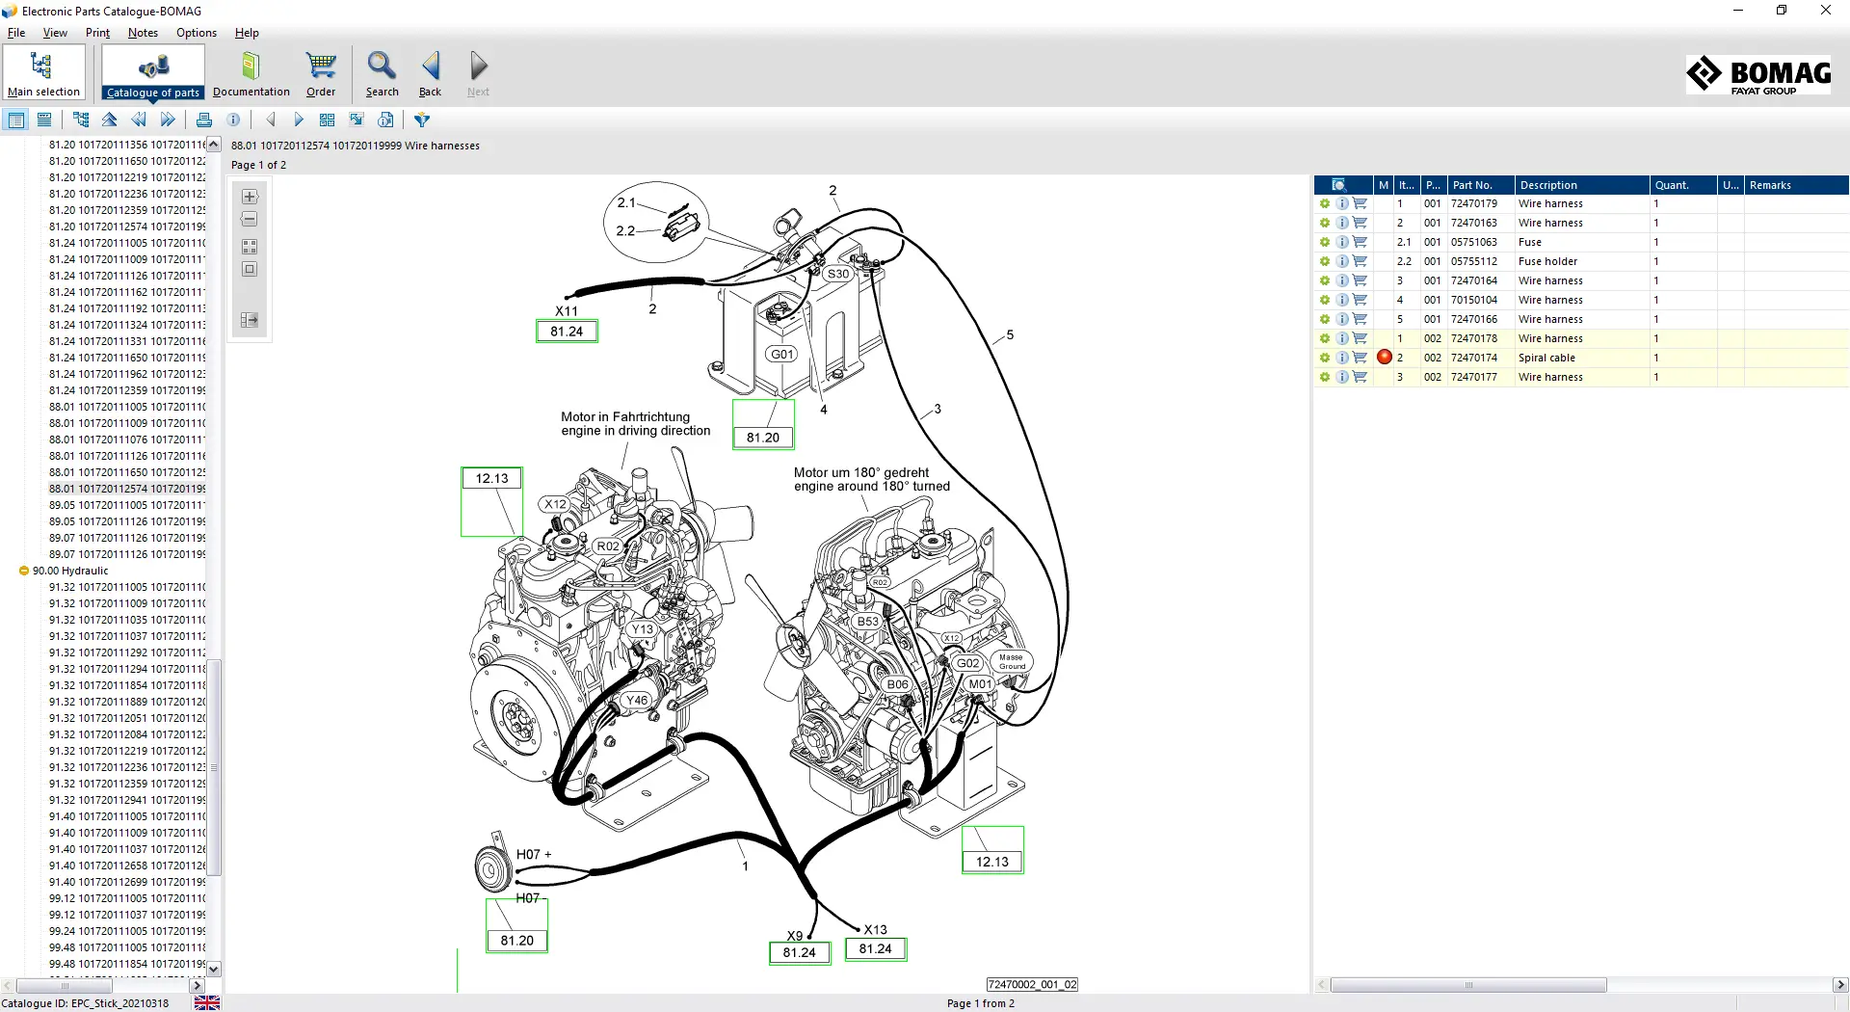Collapse the 90.00 Hydraulic tree node

tap(24, 571)
